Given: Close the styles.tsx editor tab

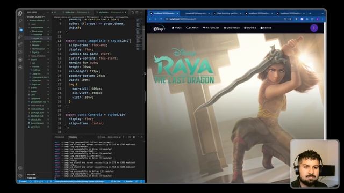Looking at the screenshot, I should point(126,12).
